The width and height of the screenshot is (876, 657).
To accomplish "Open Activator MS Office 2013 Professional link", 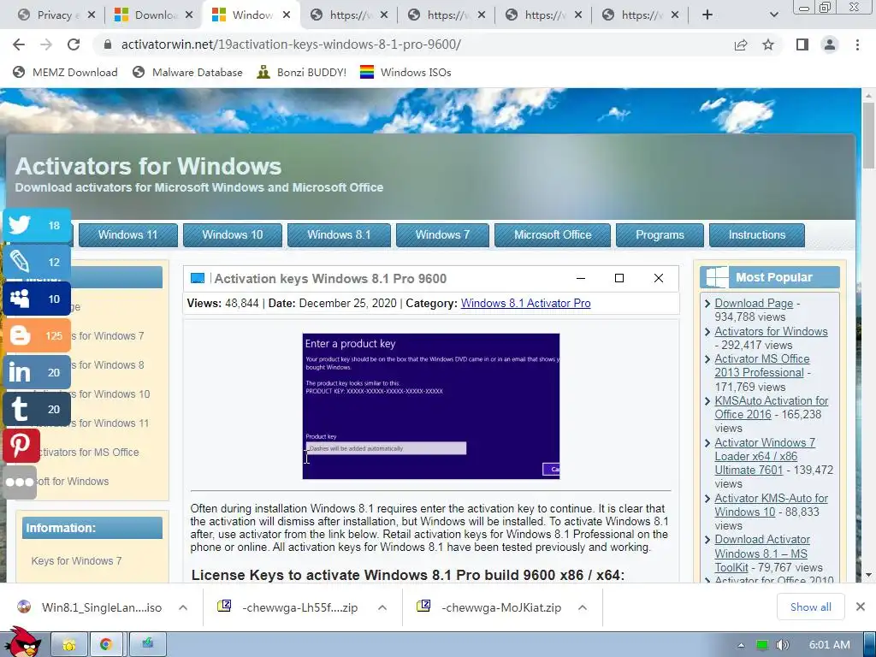I will 762,365.
